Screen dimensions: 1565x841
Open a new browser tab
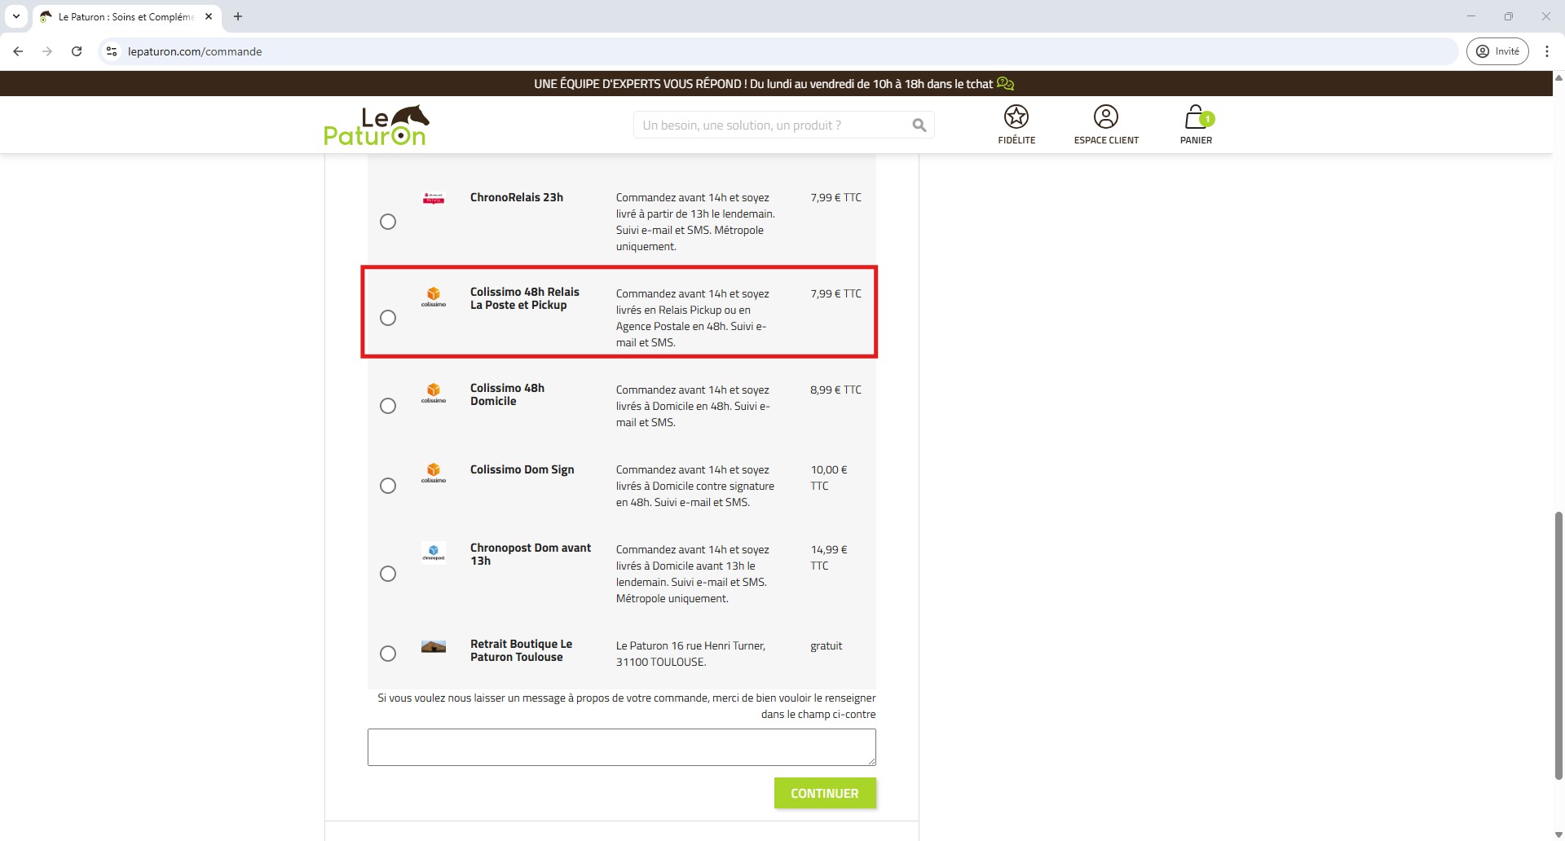tap(238, 16)
